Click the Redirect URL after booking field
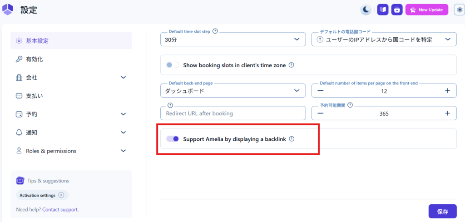 tap(233, 113)
